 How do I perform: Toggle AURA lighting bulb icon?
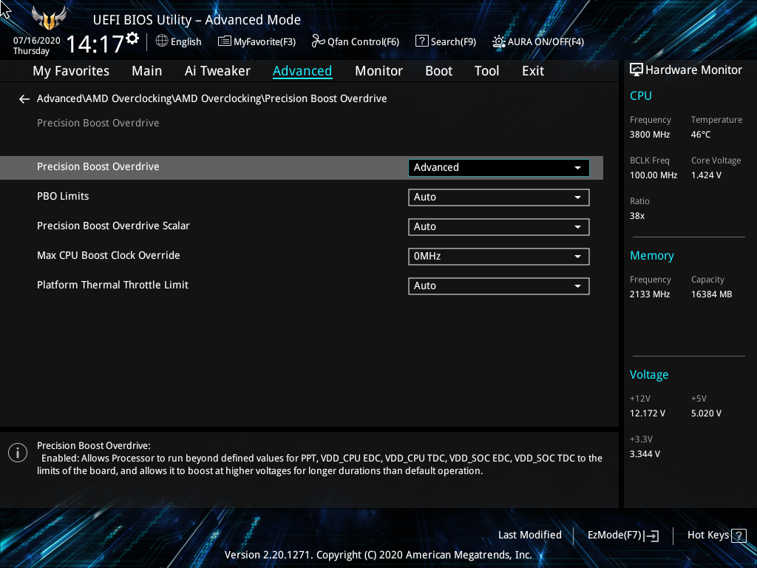pos(499,41)
